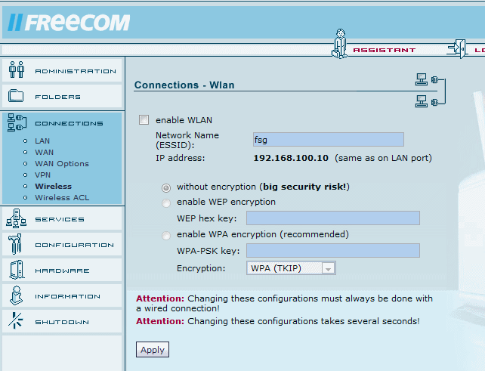Open the WPA (TKIP) encryption dropdown
The height and width of the screenshot is (371, 485).
pyautogui.click(x=291, y=268)
